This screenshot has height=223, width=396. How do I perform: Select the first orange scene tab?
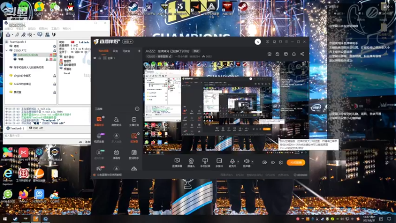tap(103, 51)
